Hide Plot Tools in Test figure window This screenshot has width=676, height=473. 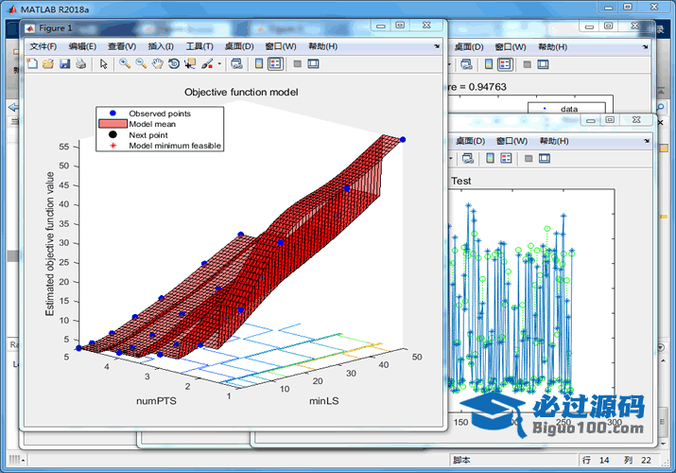tap(529, 158)
